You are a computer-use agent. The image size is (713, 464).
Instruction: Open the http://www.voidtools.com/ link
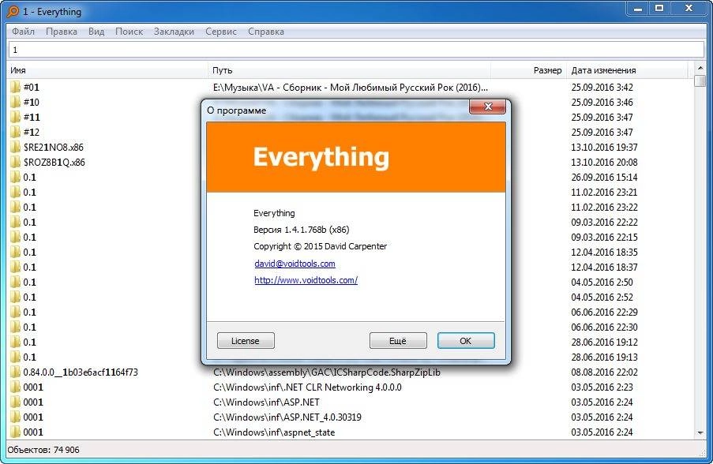pos(306,280)
